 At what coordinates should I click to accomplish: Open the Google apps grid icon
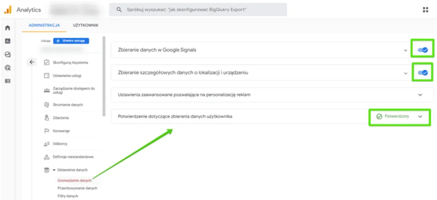(425, 10)
